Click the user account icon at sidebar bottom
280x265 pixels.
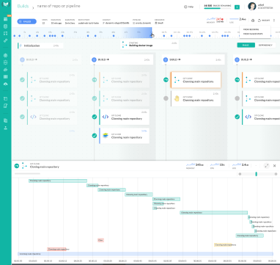point(5,128)
